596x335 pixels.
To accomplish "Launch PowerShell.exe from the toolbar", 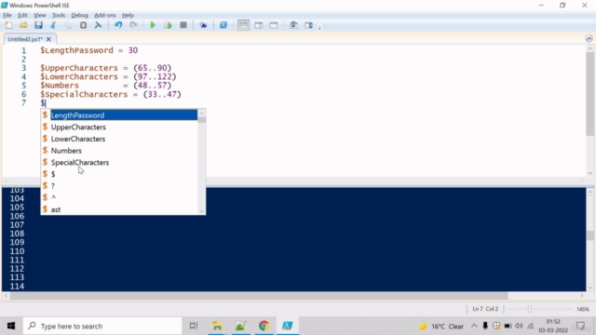I will [223, 25].
